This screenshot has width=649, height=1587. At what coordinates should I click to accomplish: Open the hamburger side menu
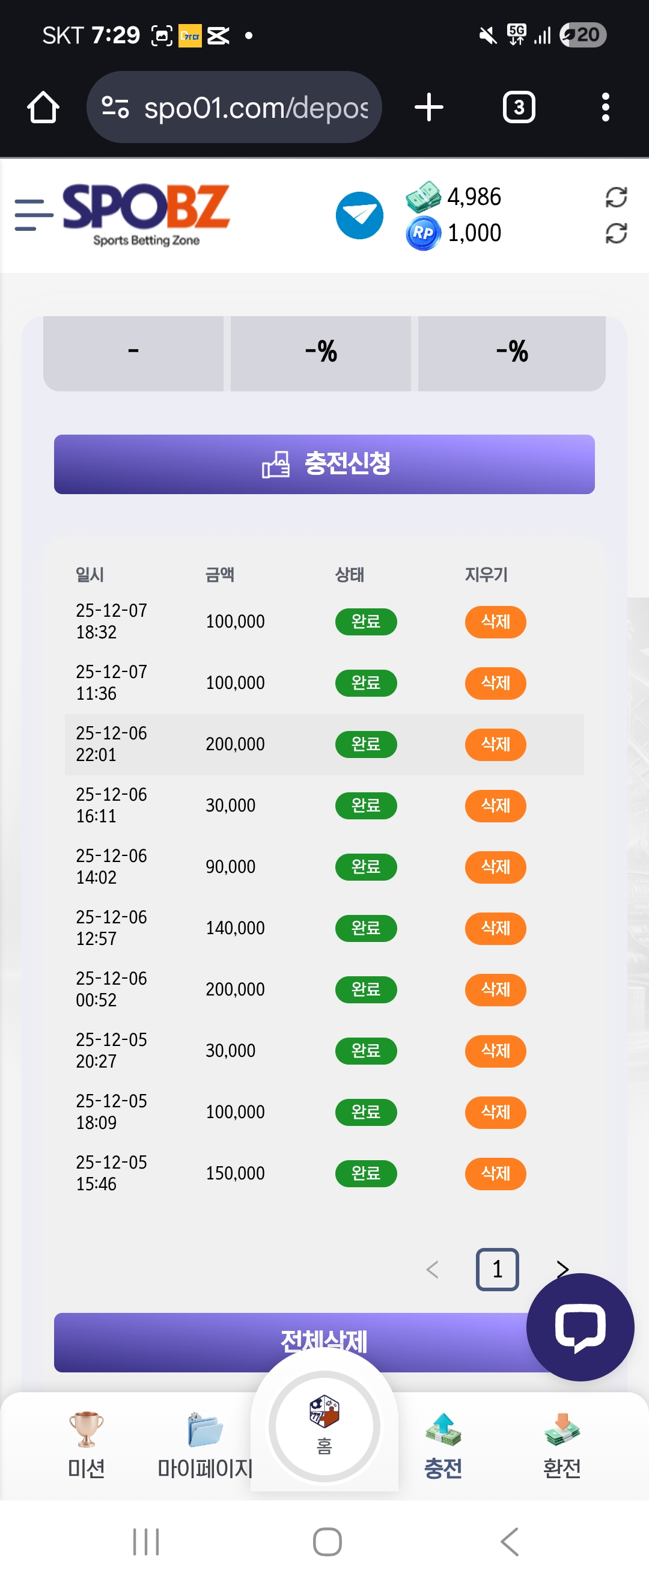coord(33,215)
